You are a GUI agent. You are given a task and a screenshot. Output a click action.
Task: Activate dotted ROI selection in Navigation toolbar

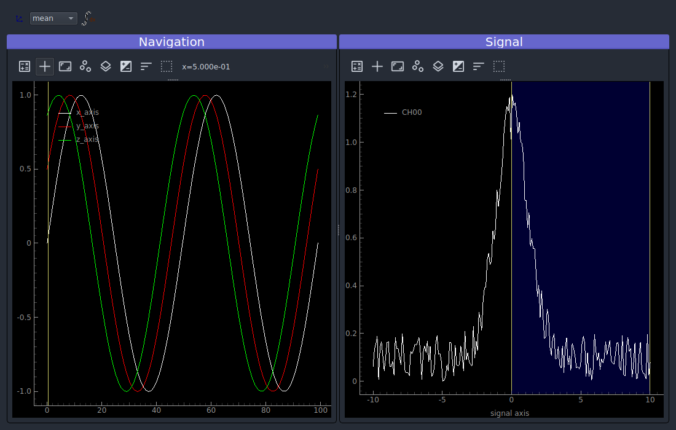coord(167,66)
